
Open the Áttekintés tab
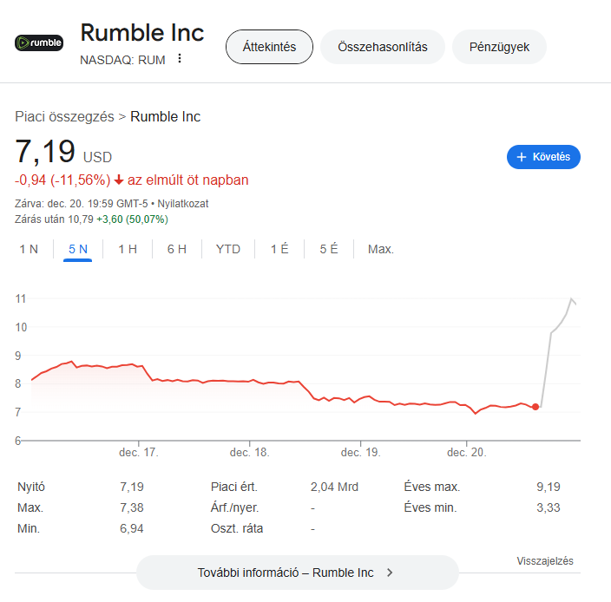269,47
